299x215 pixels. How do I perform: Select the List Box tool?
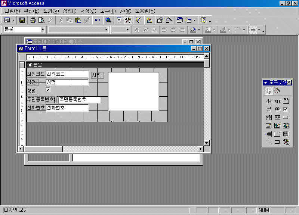point(277,118)
